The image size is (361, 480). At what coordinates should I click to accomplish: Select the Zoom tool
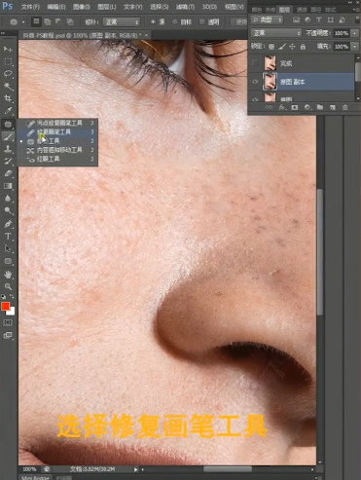(8, 286)
